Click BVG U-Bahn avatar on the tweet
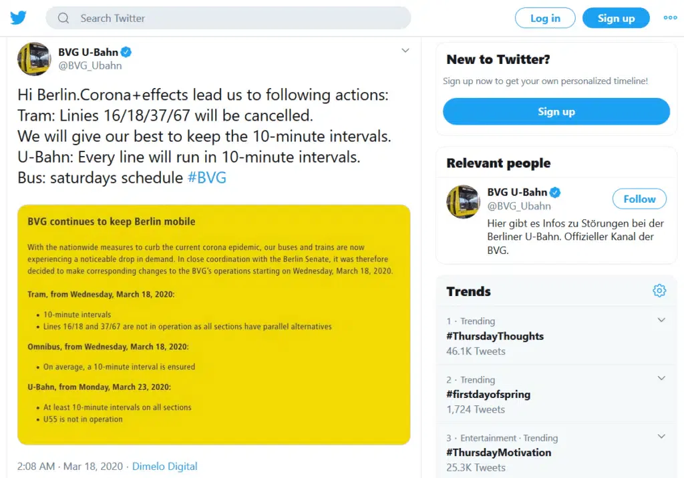Image resolution: width=684 pixels, height=478 pixels. pos(34,59)
